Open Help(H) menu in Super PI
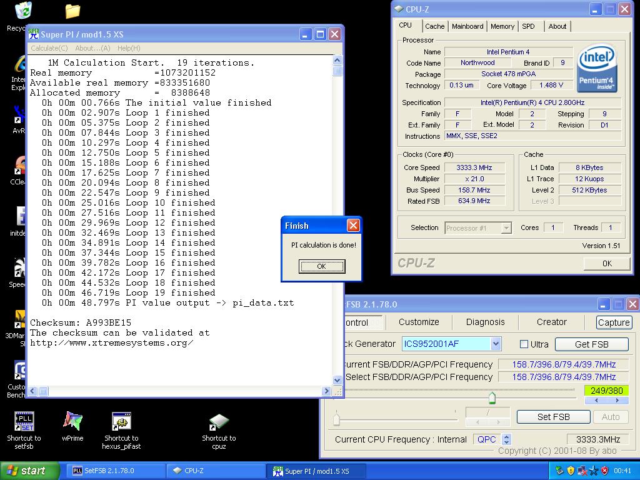The height and width of the screenshot is (480, 640). click(129, 48)
